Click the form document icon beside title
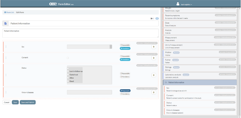Screen dimensions: 241x118 click(6, 24)
